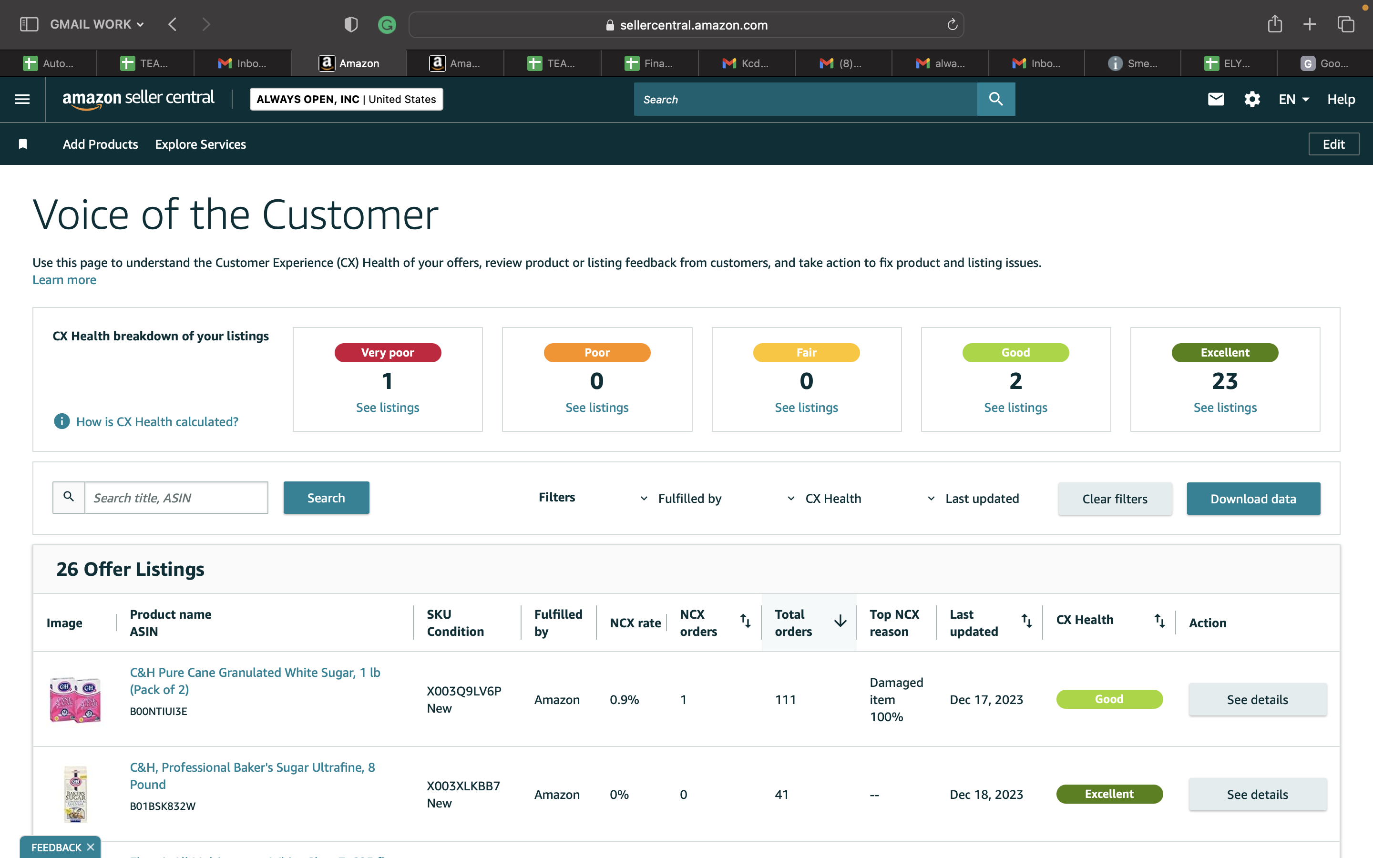Sort by the Last updated arrows
The image size is (1373, 858).
pyautogui.click(x=1027, y=622)
